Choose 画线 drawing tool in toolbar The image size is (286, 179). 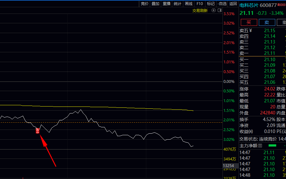(x=189, y=4)
